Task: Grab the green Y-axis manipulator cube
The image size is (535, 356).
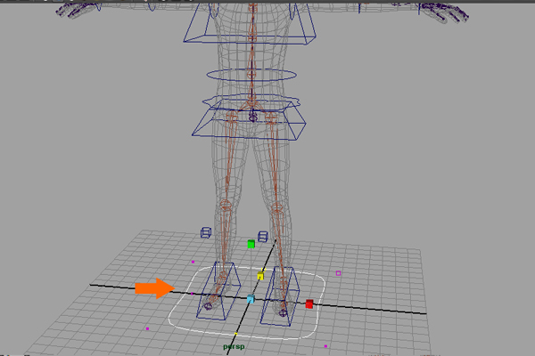Action: click(x=251, y=244)
